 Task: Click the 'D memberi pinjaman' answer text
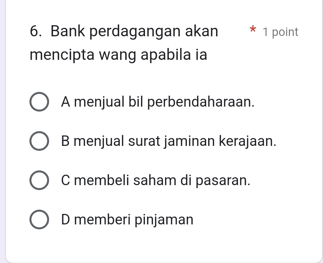(x=127, y=219)
